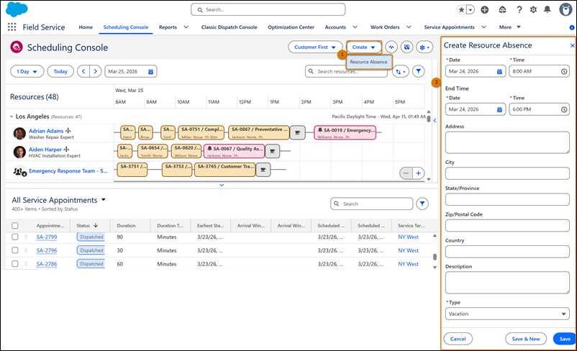Open Adrian Adams resource link
577x351 pixels.
tap(46, 131)
